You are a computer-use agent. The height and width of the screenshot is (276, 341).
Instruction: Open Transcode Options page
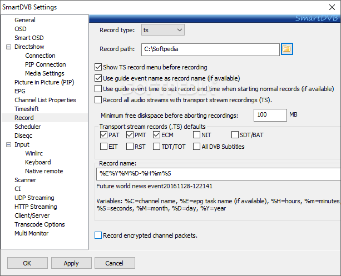(x=39, y=224)
